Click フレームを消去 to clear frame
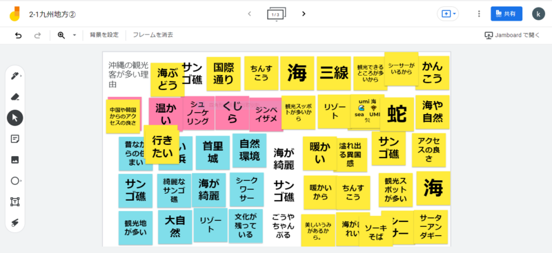552x253 pixels. click(x=152, y=35)
